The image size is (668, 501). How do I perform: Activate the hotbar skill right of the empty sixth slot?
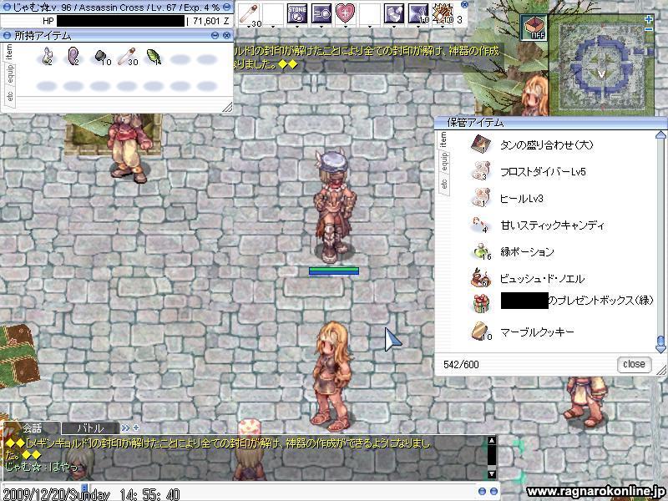pyautogui.click(x=394, y=13)
